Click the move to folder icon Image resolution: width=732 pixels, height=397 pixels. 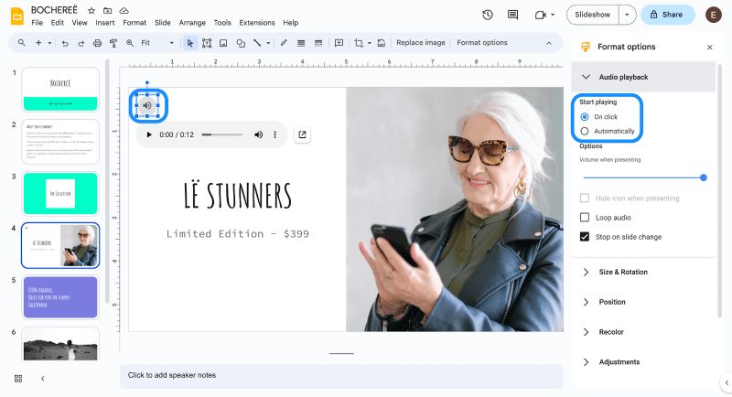point(107,10)
